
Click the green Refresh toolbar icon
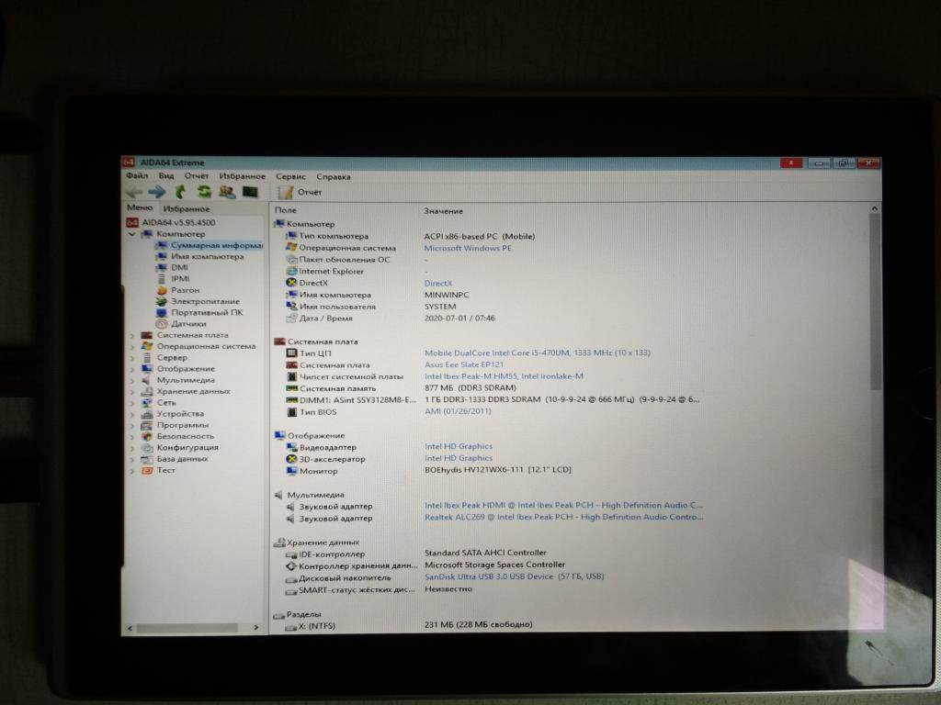point(204,192)
